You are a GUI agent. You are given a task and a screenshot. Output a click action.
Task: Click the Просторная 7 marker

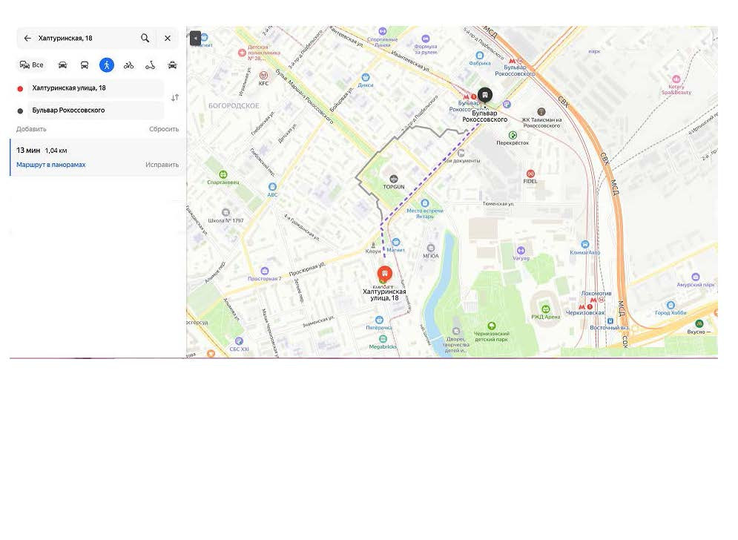[265, 271]
